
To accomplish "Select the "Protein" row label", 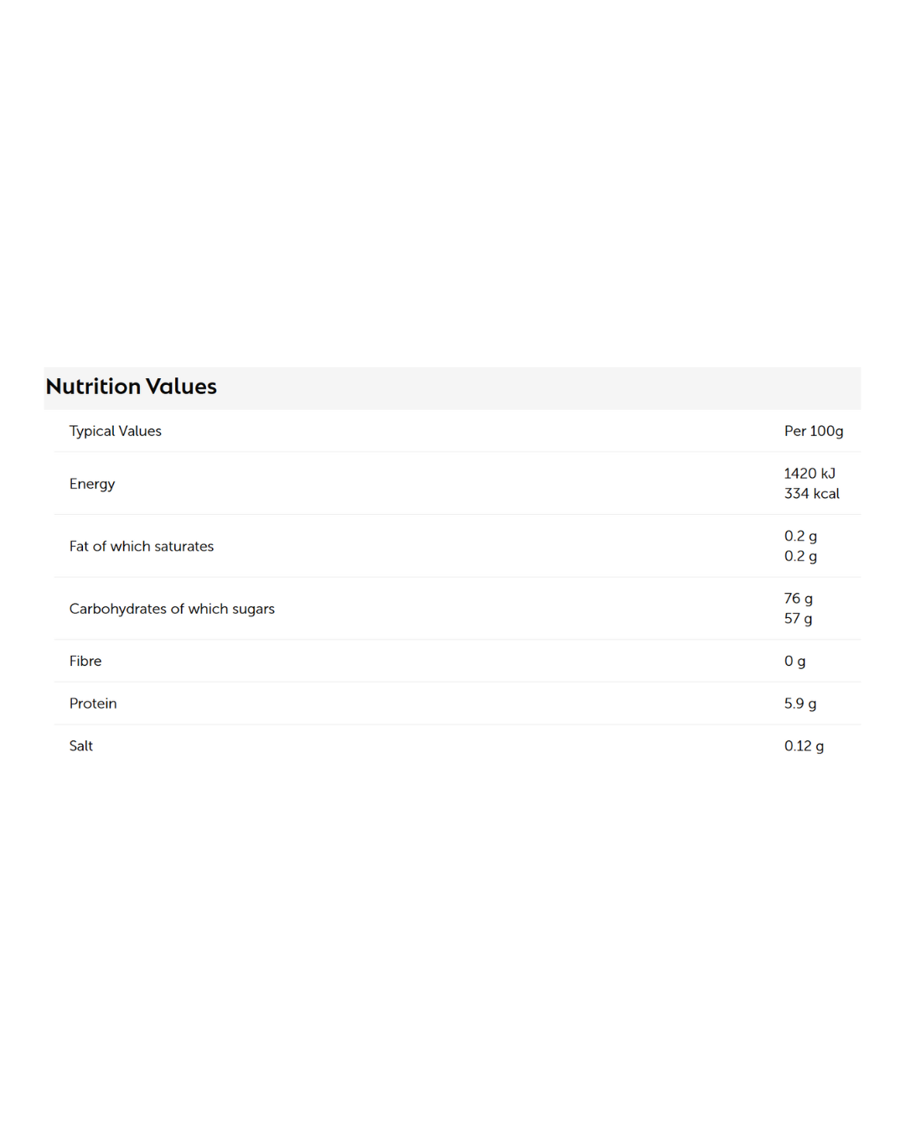I will tap(93, 704).
